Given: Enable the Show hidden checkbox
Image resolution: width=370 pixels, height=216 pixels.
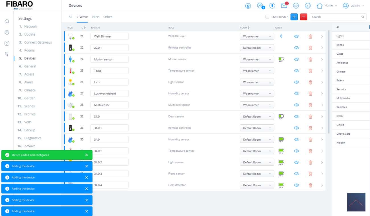Looking at the screenshot, I should tap(267, 17).
